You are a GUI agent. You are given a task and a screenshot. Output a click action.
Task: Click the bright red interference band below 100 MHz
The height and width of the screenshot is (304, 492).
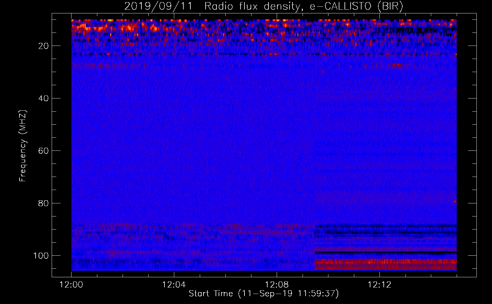pos(386,264)
